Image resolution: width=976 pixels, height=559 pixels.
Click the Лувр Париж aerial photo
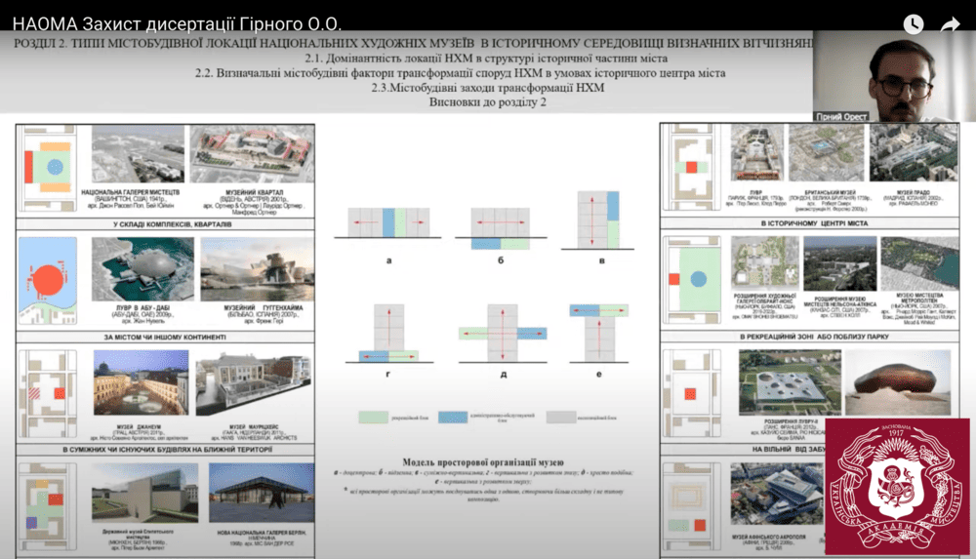coord(757,153)
